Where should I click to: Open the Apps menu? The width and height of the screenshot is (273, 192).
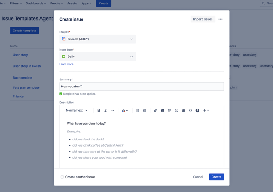(x=86, y=3)
